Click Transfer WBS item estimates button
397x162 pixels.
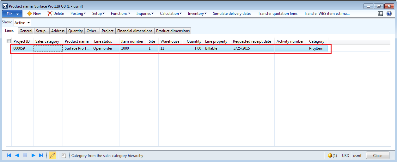(x=327, y=14)
